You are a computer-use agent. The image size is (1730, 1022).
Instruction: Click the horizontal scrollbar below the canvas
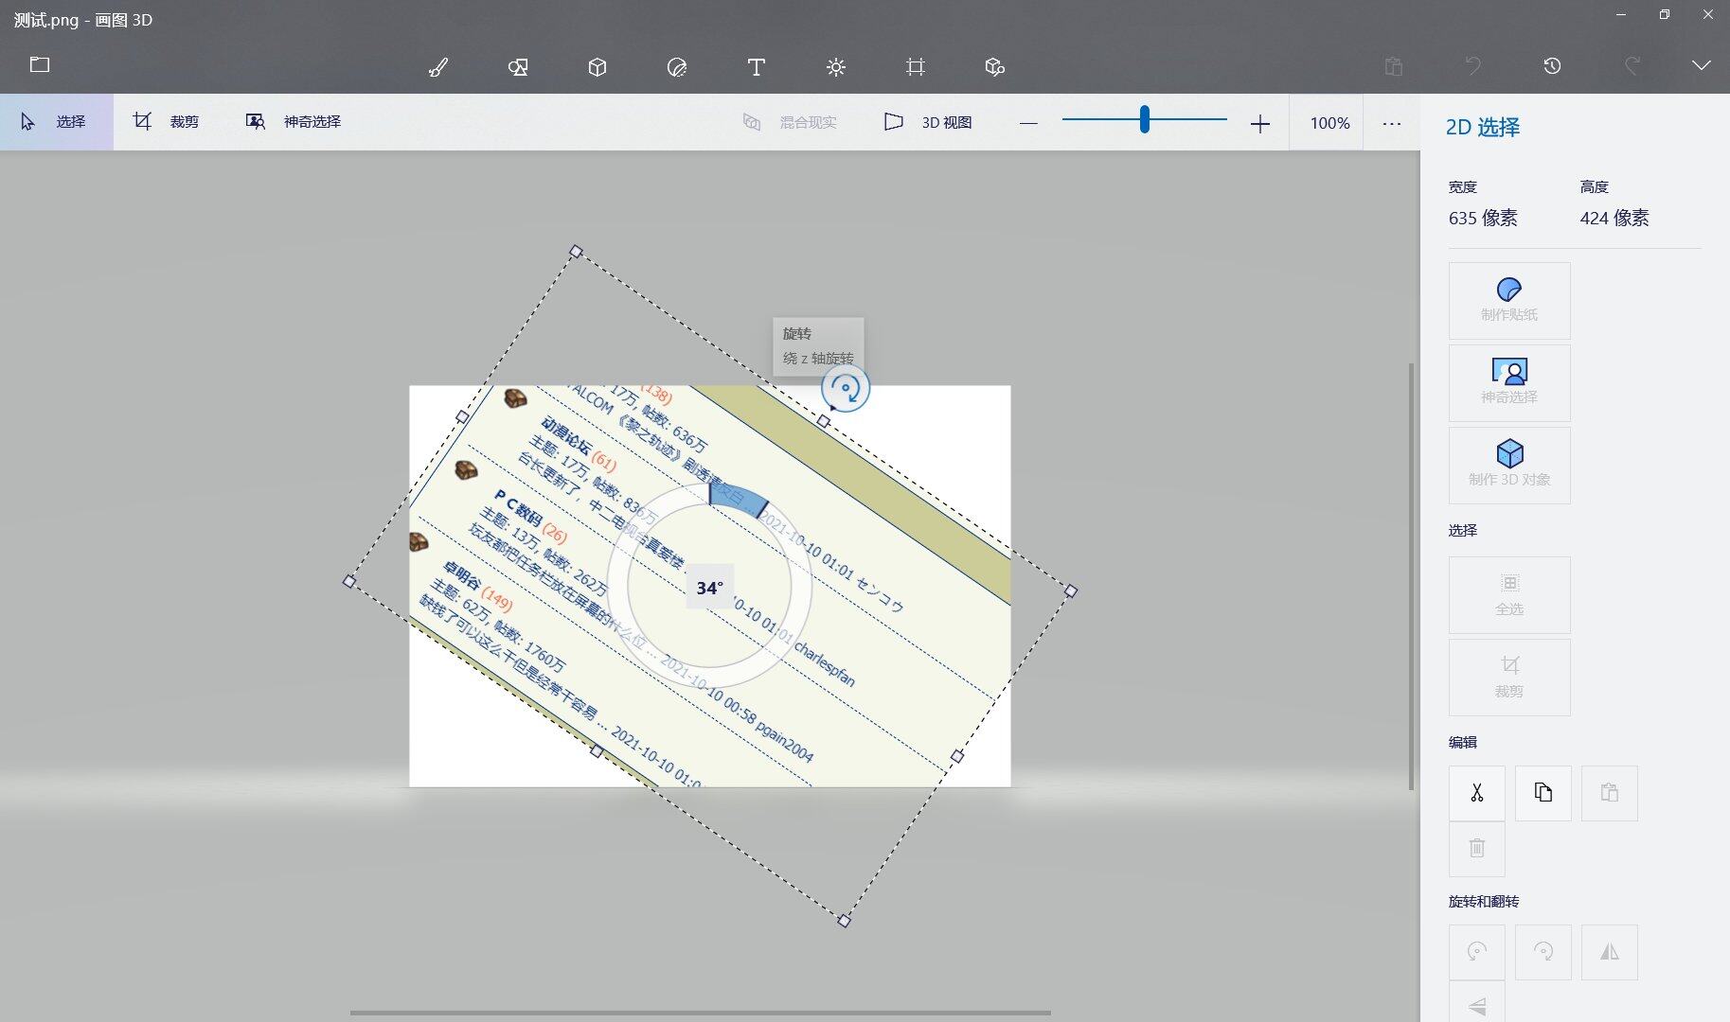pyautogui.click(x=701, y=1013)
